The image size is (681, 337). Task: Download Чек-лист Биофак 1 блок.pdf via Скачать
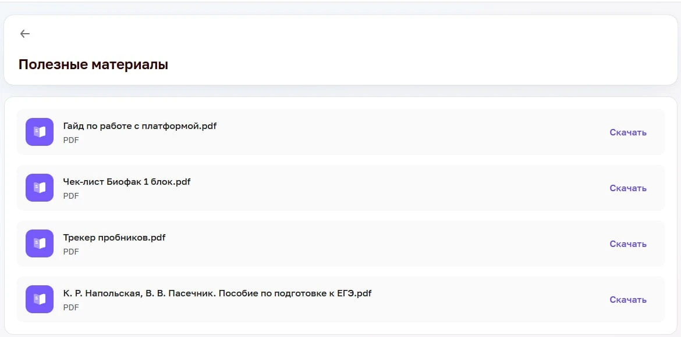click(x=628, y=188)
